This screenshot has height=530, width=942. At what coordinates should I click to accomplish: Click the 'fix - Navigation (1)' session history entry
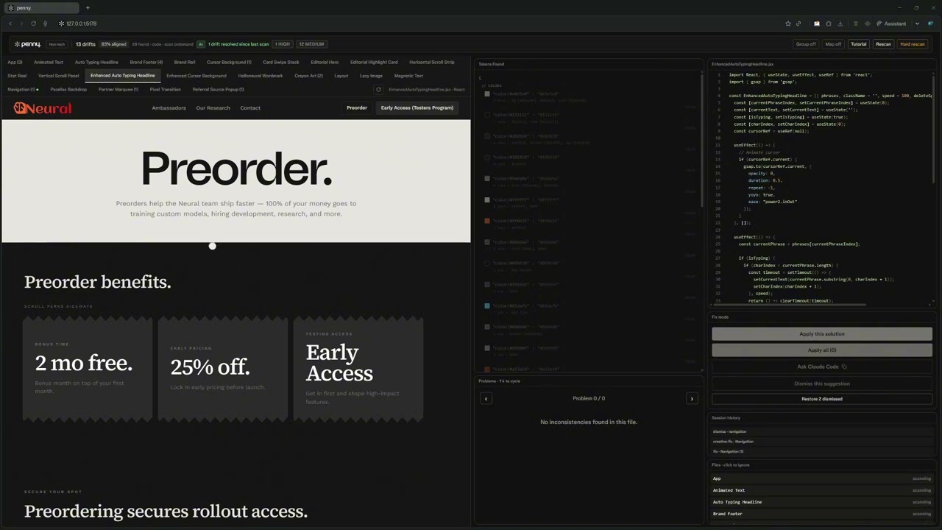pos(822,451)
